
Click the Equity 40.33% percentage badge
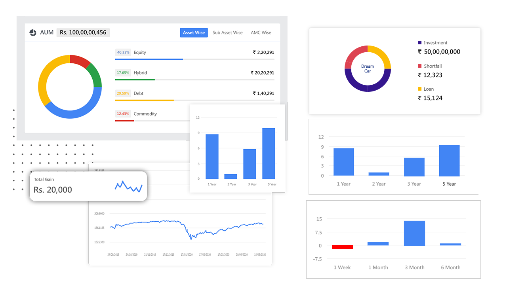[x=123, y=52]
